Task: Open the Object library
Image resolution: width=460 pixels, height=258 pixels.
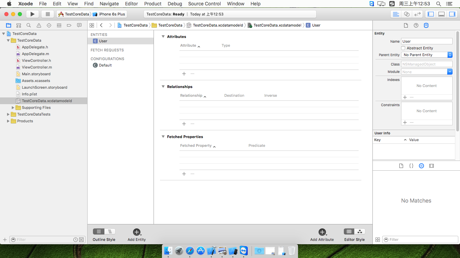Action: pyautogui.click(x=421, y=166)
